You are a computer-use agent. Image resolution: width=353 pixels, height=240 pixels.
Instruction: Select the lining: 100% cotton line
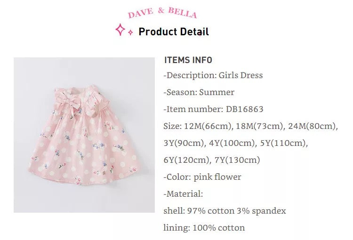click(204, 228)
